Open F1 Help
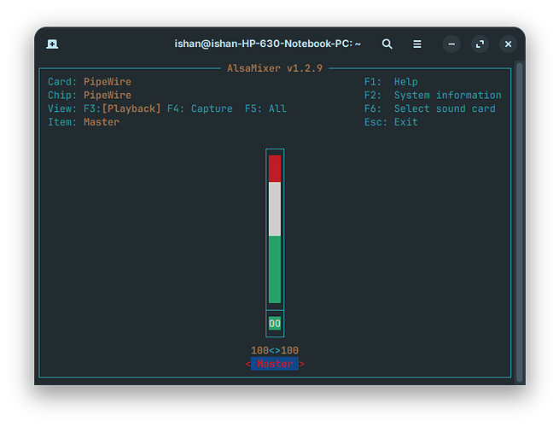This screenshot has height=427, width=559. (x=391, y=82)
